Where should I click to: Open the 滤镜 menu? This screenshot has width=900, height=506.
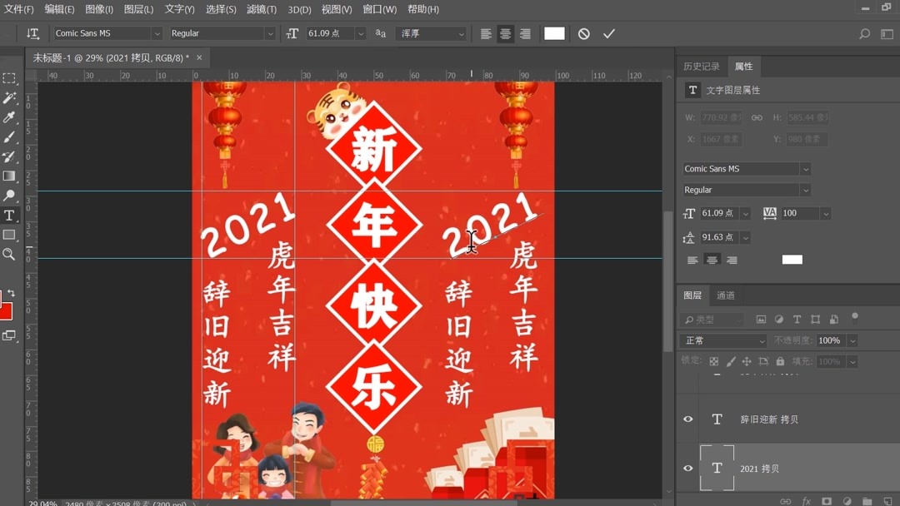click(x=261, y=9)
